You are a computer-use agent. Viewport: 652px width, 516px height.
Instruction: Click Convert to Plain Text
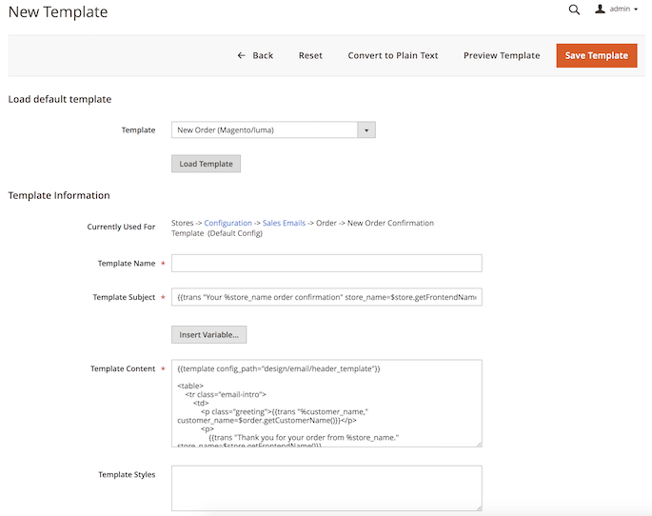[393, 55]
